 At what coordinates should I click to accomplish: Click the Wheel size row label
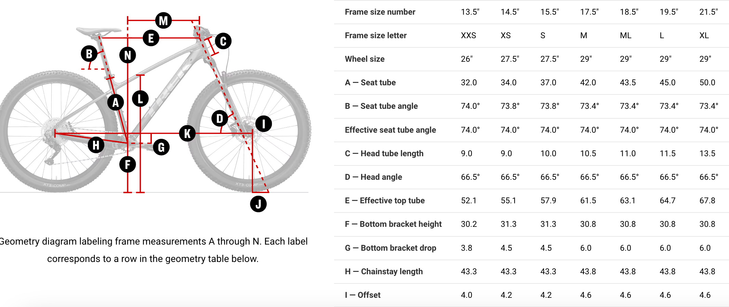point(364,59)
